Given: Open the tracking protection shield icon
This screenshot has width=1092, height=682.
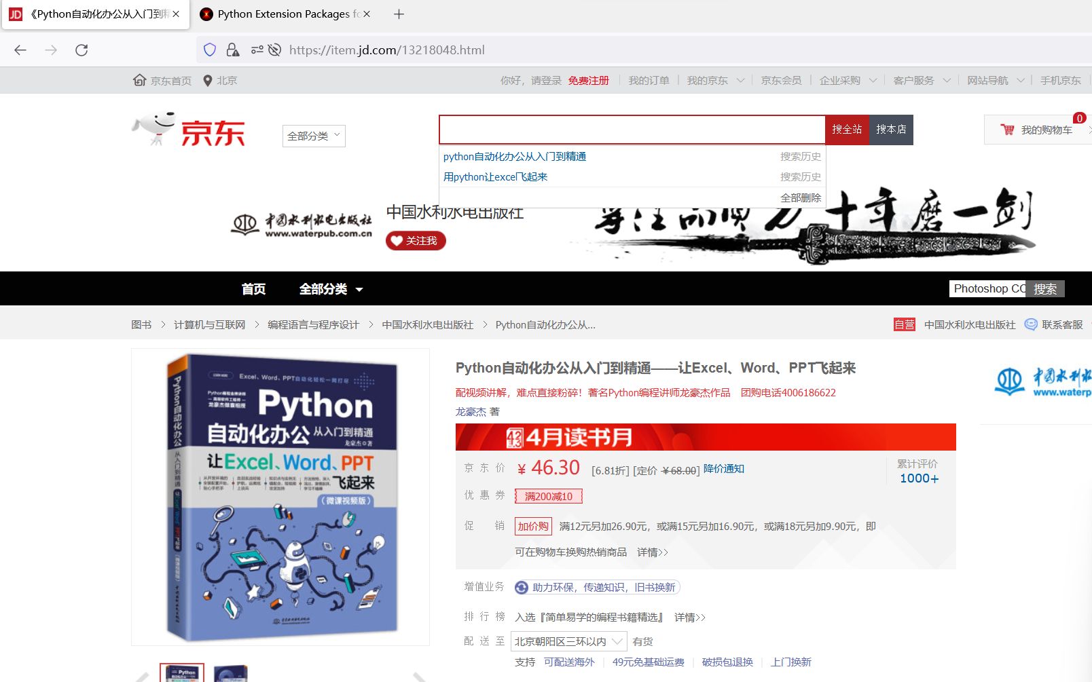Looking at the screenshot, I should tap(210, 50).
